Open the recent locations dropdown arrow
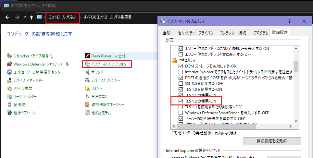The image size is (313, 158). pos(25,17)
